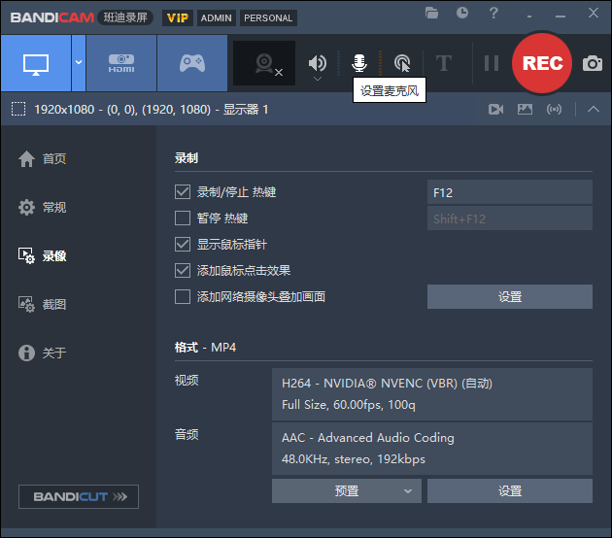This screenshot has width=612, height=538.
Task: Toggle mouse click effect cursor icon
Action: (x=402, y=63)
